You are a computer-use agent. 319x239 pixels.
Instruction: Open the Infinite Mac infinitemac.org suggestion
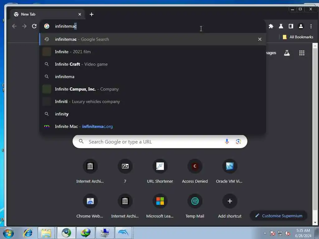(x=153, y=126)
